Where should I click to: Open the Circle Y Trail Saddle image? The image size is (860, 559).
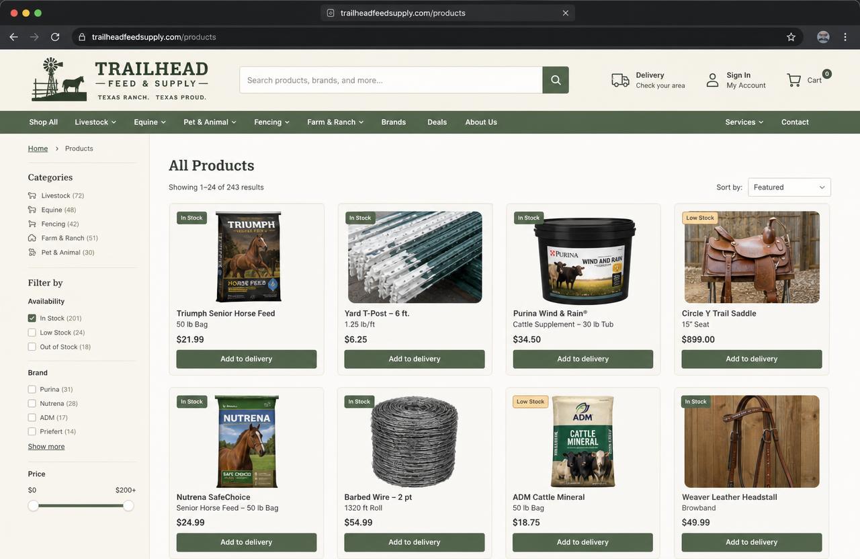pos(752,257)
